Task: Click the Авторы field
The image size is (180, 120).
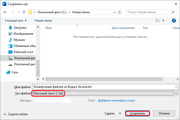Action: coord(53,100)
